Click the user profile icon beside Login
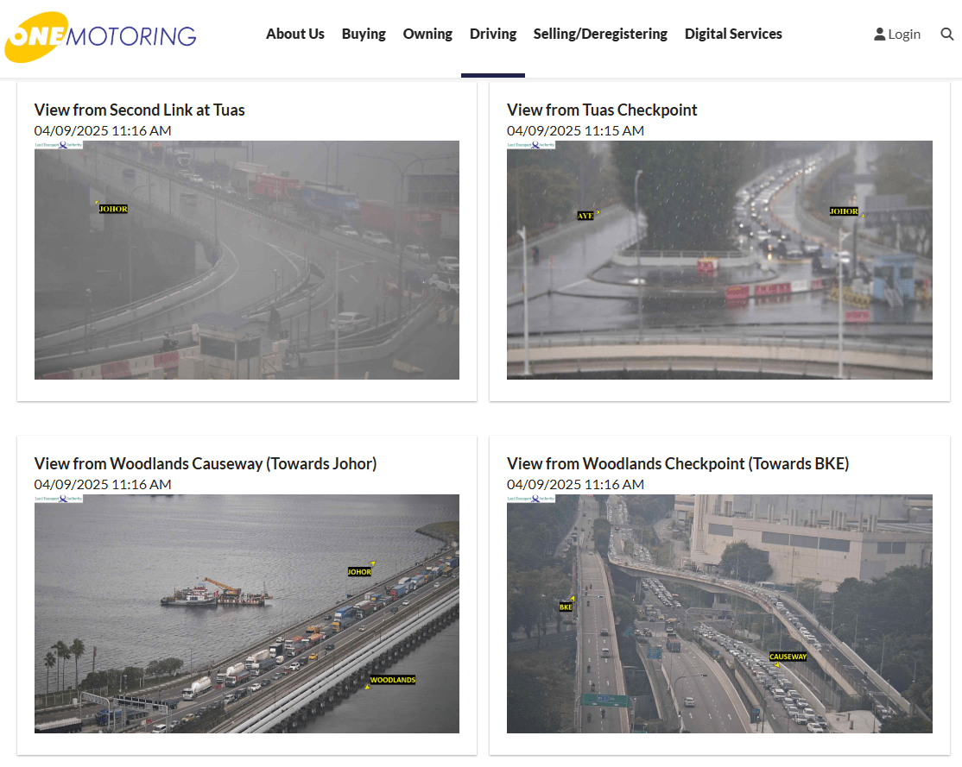Image resolution: width=962 pixels, height=767 pixels. point(879,35)
